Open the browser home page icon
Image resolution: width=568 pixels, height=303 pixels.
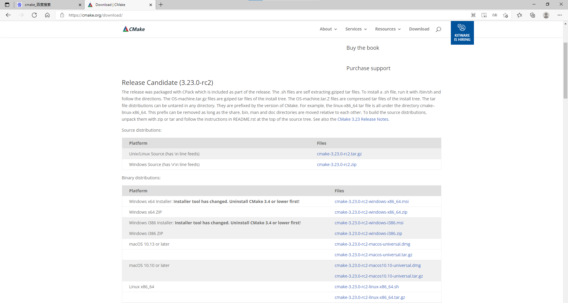pos(47,15)
